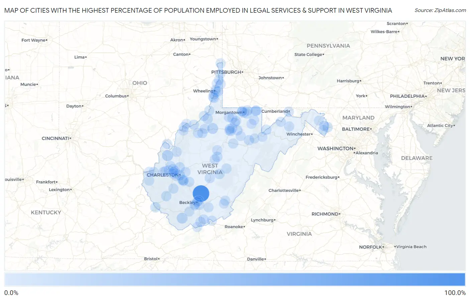This screenshot has width=470, height=300.
Task: Click the Harrisburg city label
Action: click(x=348, y=81)
